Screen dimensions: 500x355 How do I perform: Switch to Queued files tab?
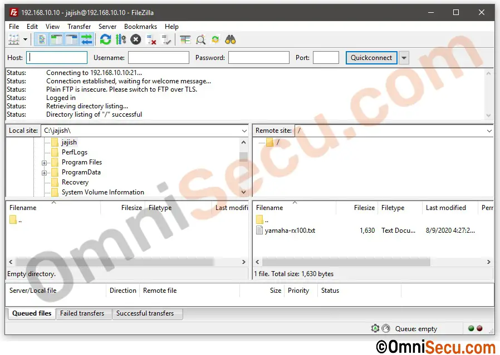click(x=32, y=313)
